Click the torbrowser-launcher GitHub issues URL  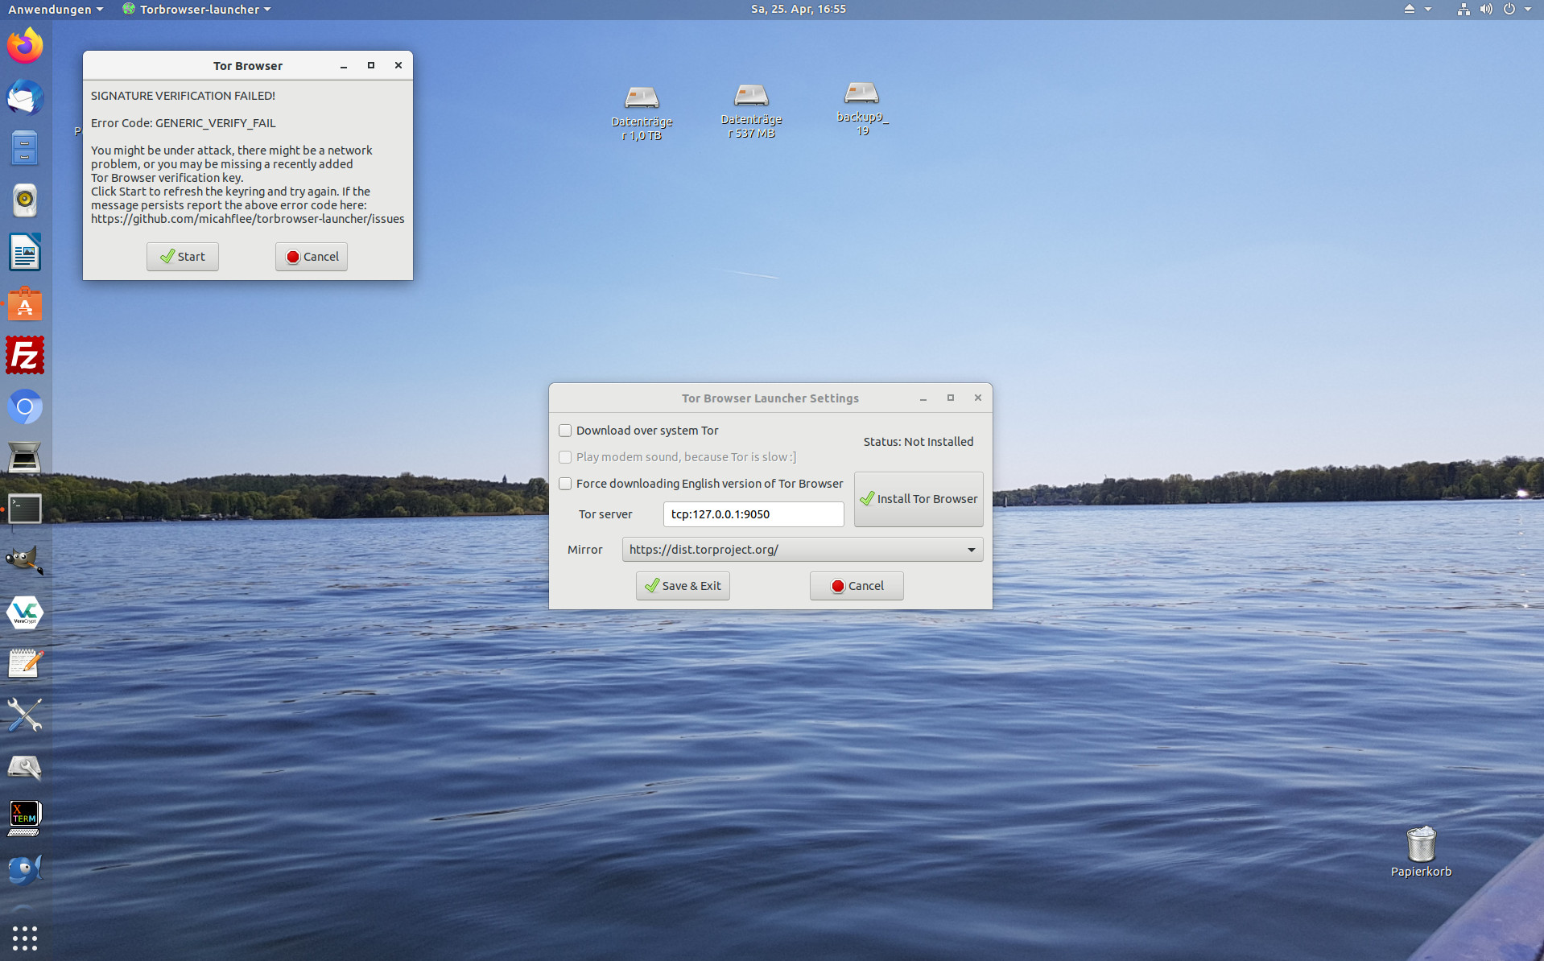pos(247,219)
